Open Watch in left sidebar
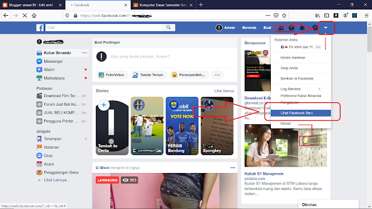The width and height of the screenshot is (372, 209). (x=49, y=70)
